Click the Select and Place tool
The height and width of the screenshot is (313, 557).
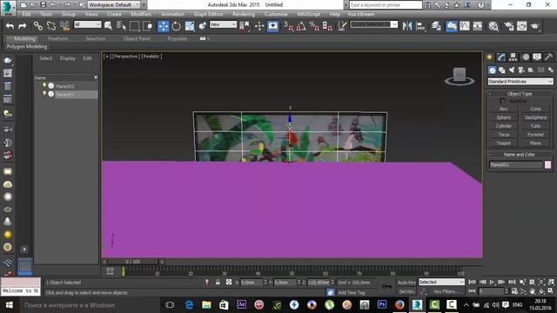coord(203,26)
